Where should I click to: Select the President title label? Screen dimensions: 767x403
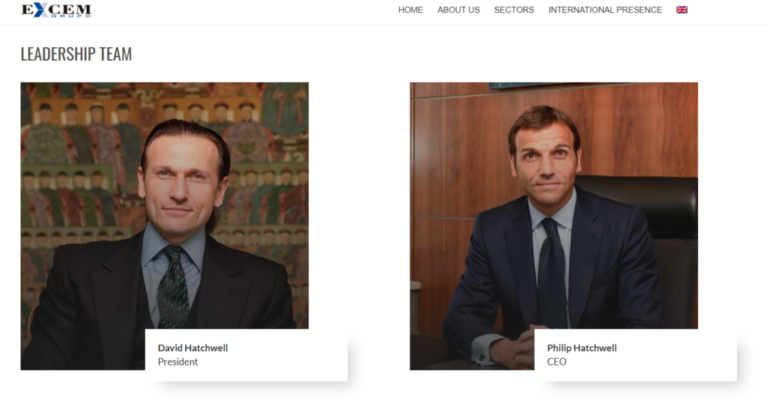(x=178, y=362)
